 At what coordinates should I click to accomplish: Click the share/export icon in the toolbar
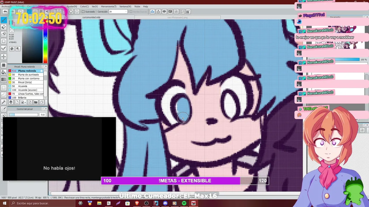tap(158, 11)
